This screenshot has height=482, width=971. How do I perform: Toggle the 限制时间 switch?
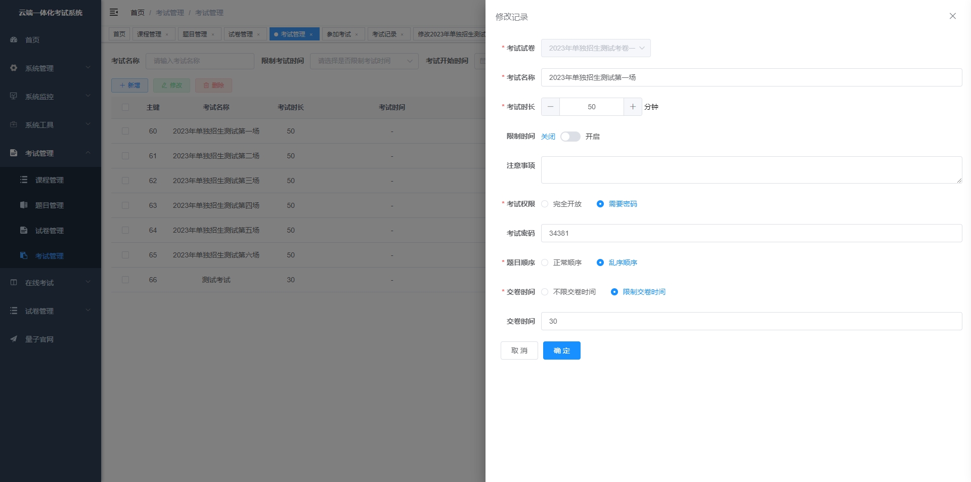tap(570, 137)
